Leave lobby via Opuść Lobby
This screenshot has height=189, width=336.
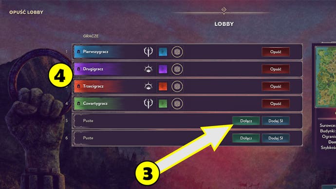(x=26, y=12)
